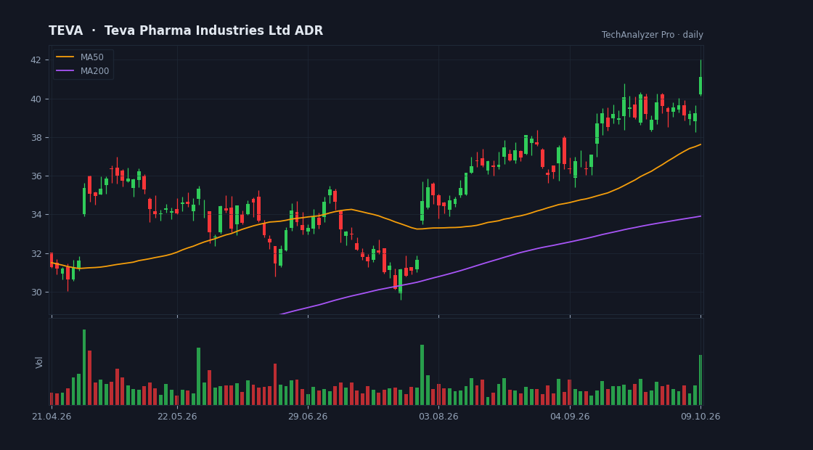Click the 34 price axis label
813x450 pixels.
(36, 215)
